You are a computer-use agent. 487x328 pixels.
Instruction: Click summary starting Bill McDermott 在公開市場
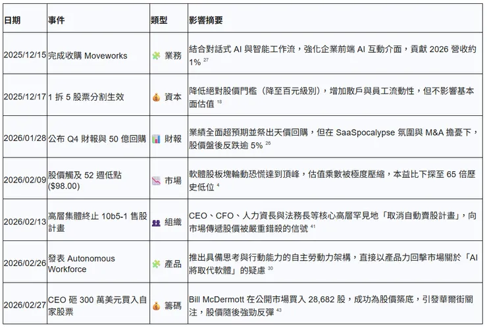331,306
